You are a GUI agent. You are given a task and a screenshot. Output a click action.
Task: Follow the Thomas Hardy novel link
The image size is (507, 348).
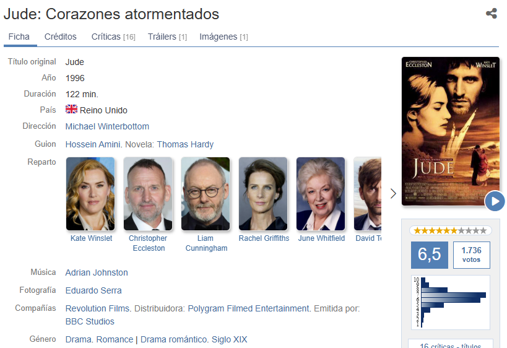pos(185,144)
